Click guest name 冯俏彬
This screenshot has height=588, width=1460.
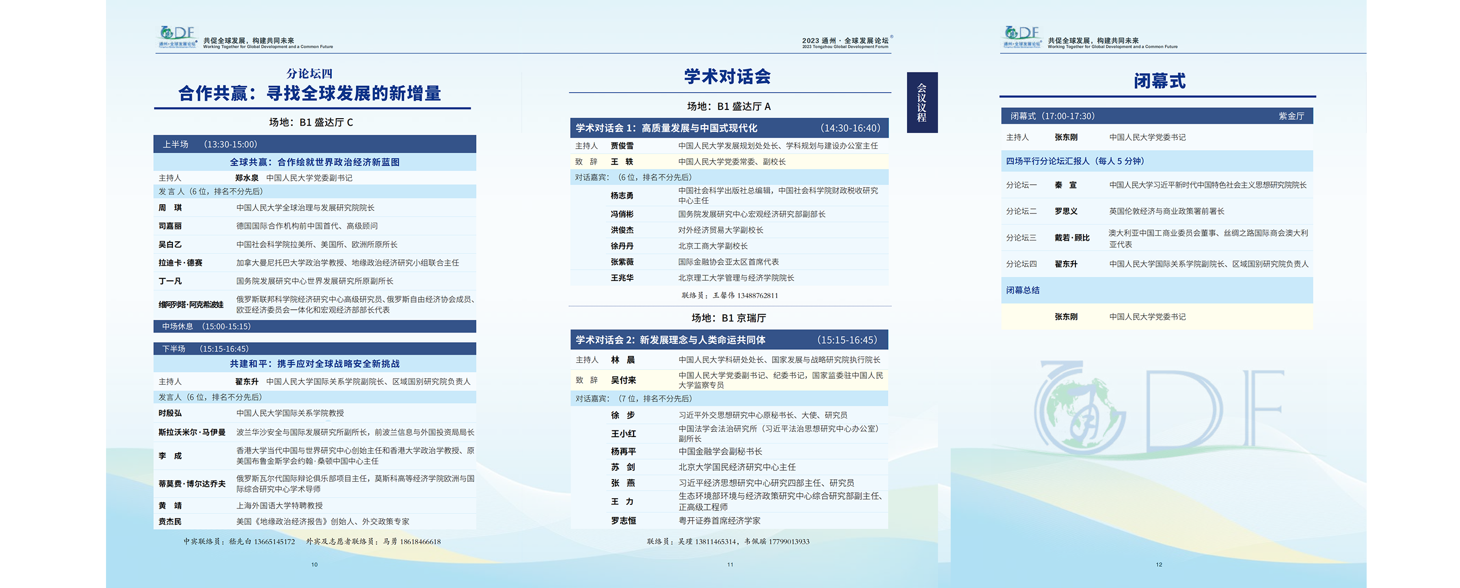622,214
